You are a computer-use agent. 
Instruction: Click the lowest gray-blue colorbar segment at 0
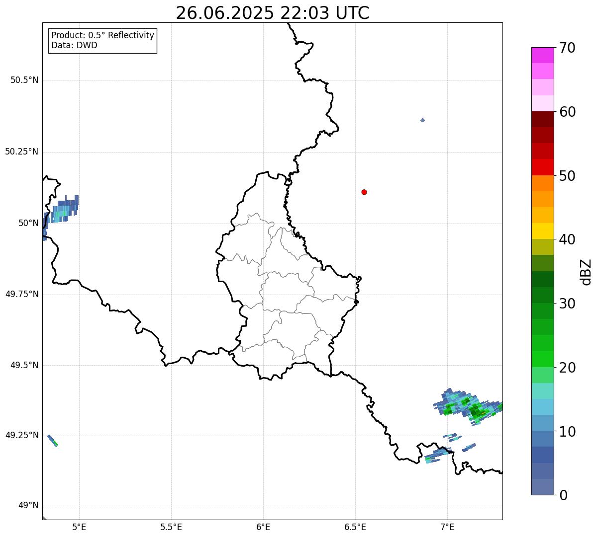click(x=542, y=487)
